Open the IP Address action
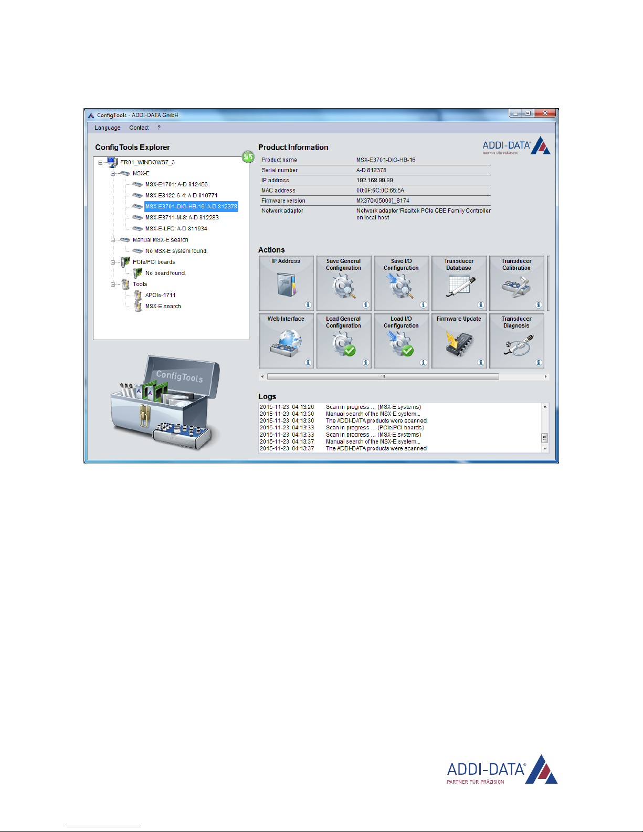 point(286,283)
